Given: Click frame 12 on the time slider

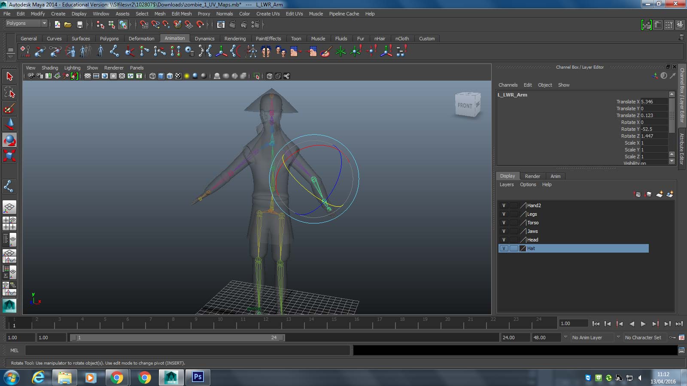Looking at the screenshot, I should [264, 323].
